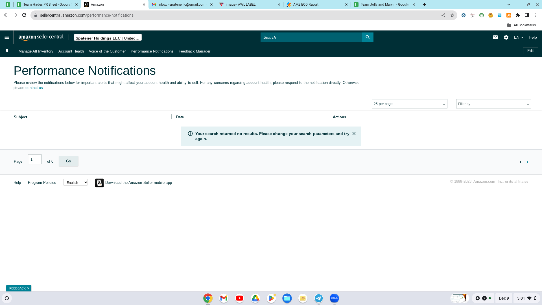Open All Bookmarks folder
The width and height of the screenshot is (542, 305).
coord(521,25)
